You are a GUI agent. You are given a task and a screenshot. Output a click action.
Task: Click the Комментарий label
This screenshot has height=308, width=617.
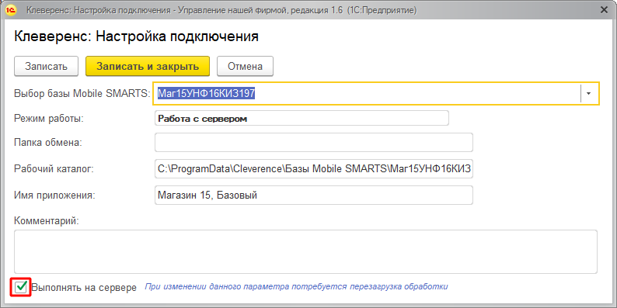tap(47, 220)
